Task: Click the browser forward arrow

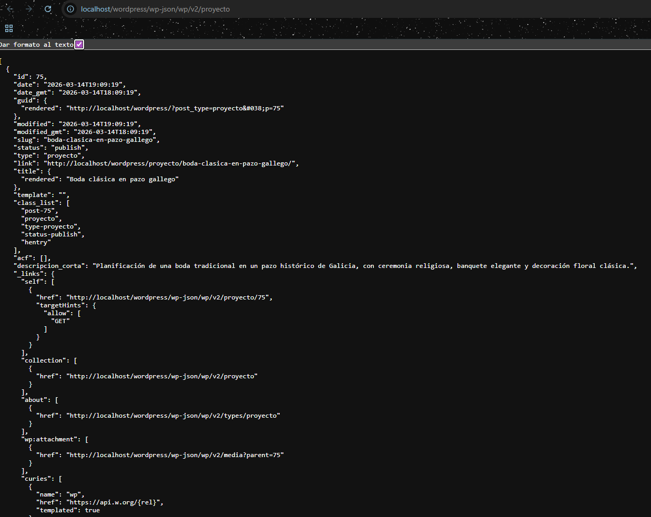Action: click(29, 9)
